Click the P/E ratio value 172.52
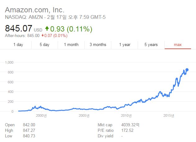196x142 pixels. (127, 131)
